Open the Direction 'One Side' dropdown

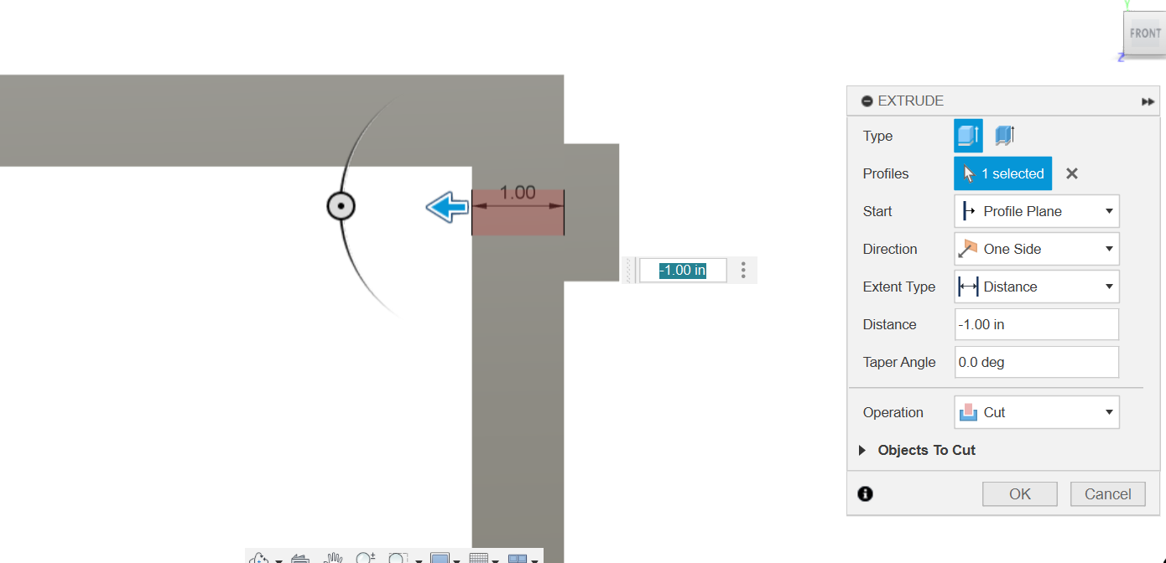click(x=1037, y=249)
